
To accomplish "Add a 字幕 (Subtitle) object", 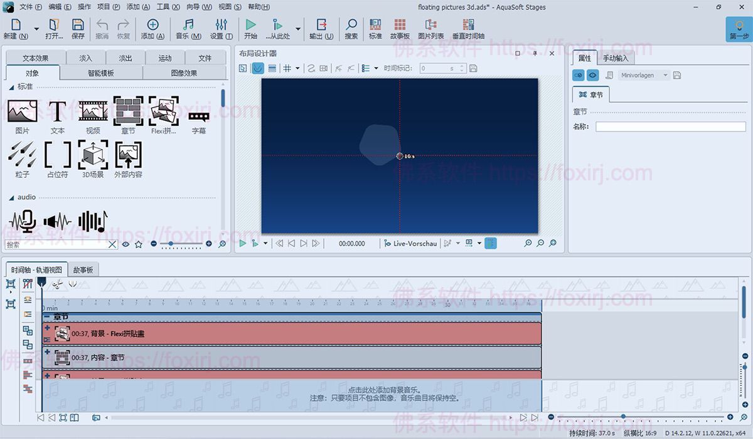I will click(199, 116).
